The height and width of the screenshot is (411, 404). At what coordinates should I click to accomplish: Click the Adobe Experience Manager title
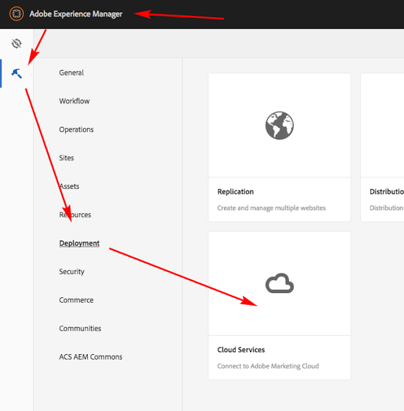(x=76, y=14)
